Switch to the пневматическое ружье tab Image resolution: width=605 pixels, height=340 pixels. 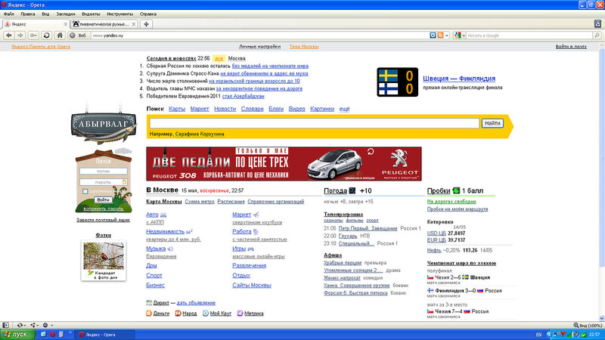coord(104,24)
